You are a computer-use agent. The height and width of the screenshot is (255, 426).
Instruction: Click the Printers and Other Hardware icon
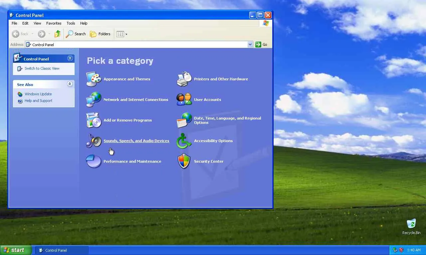[184, 79]
